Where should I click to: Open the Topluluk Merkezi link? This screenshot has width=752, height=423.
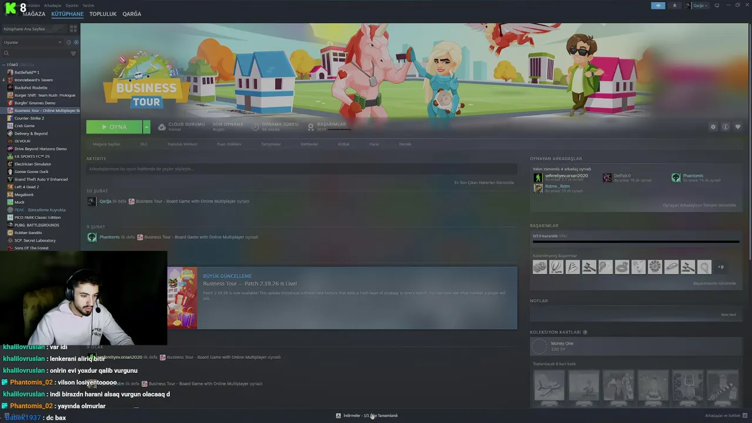182,144
